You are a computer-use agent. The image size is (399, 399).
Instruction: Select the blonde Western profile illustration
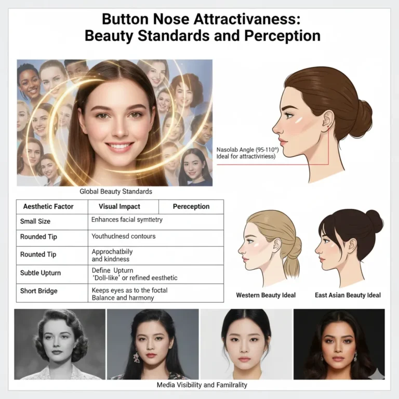click(x=270, y=248)
